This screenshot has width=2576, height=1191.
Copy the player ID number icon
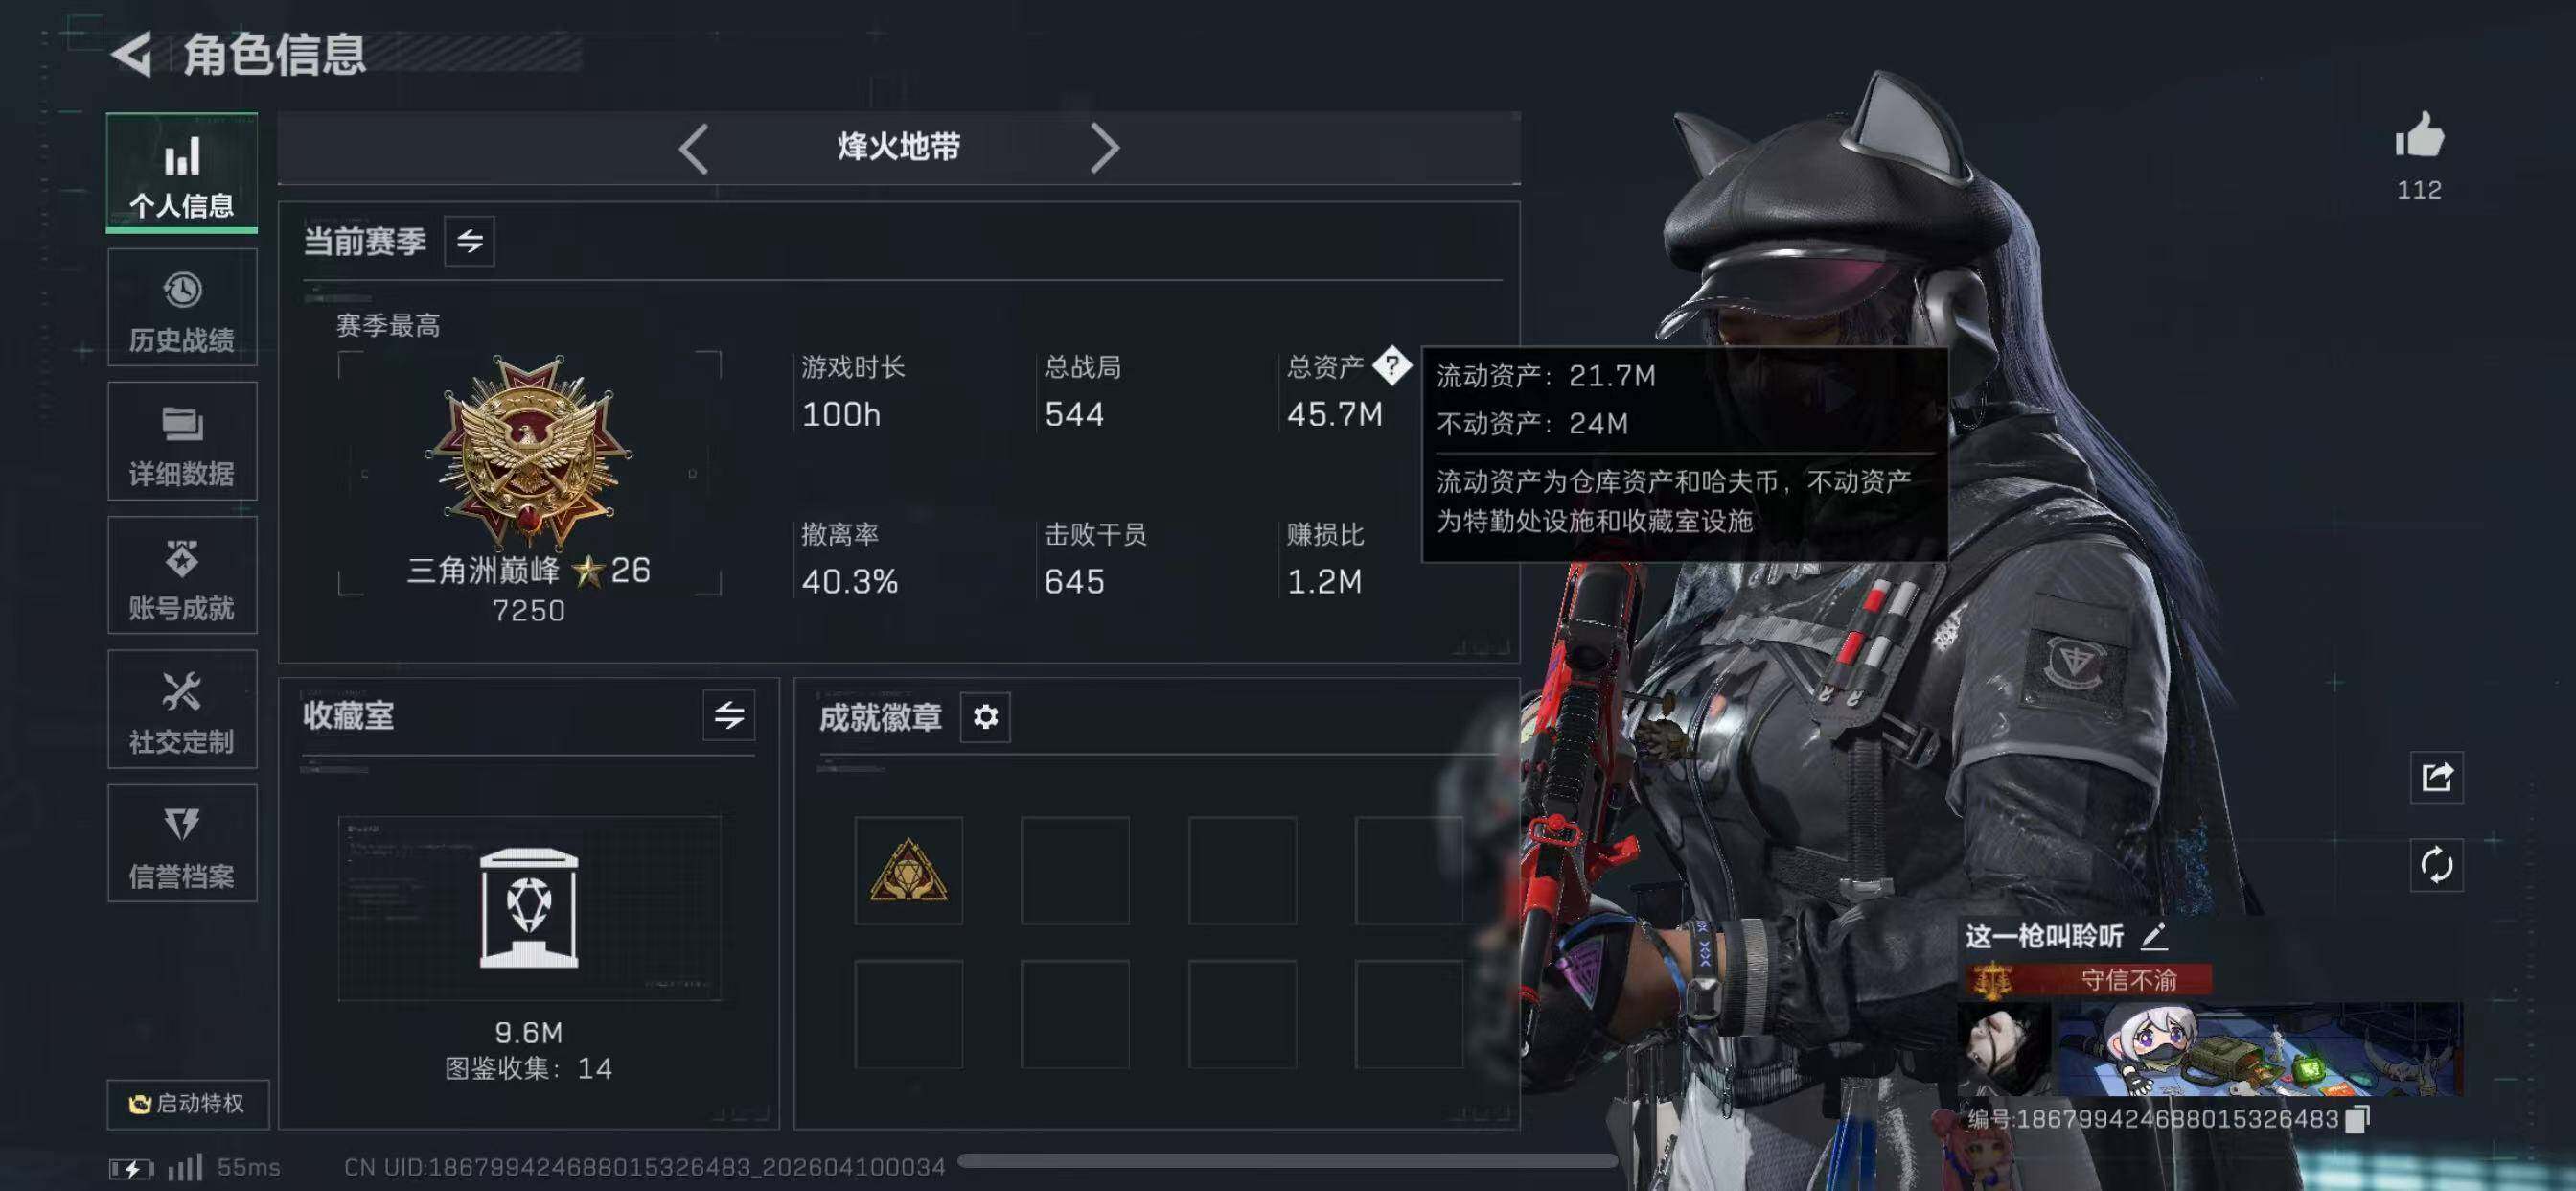pos(2357,1119)
